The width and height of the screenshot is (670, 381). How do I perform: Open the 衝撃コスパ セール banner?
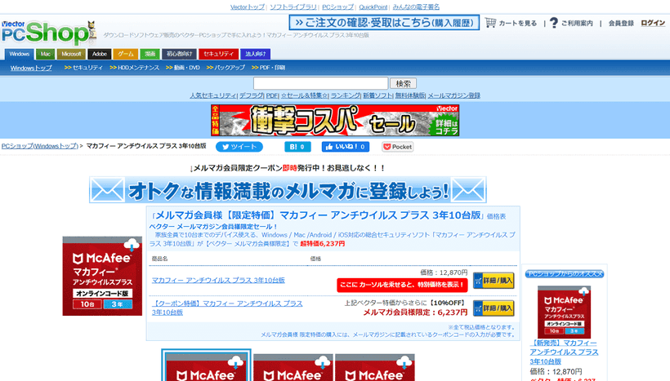335,120
